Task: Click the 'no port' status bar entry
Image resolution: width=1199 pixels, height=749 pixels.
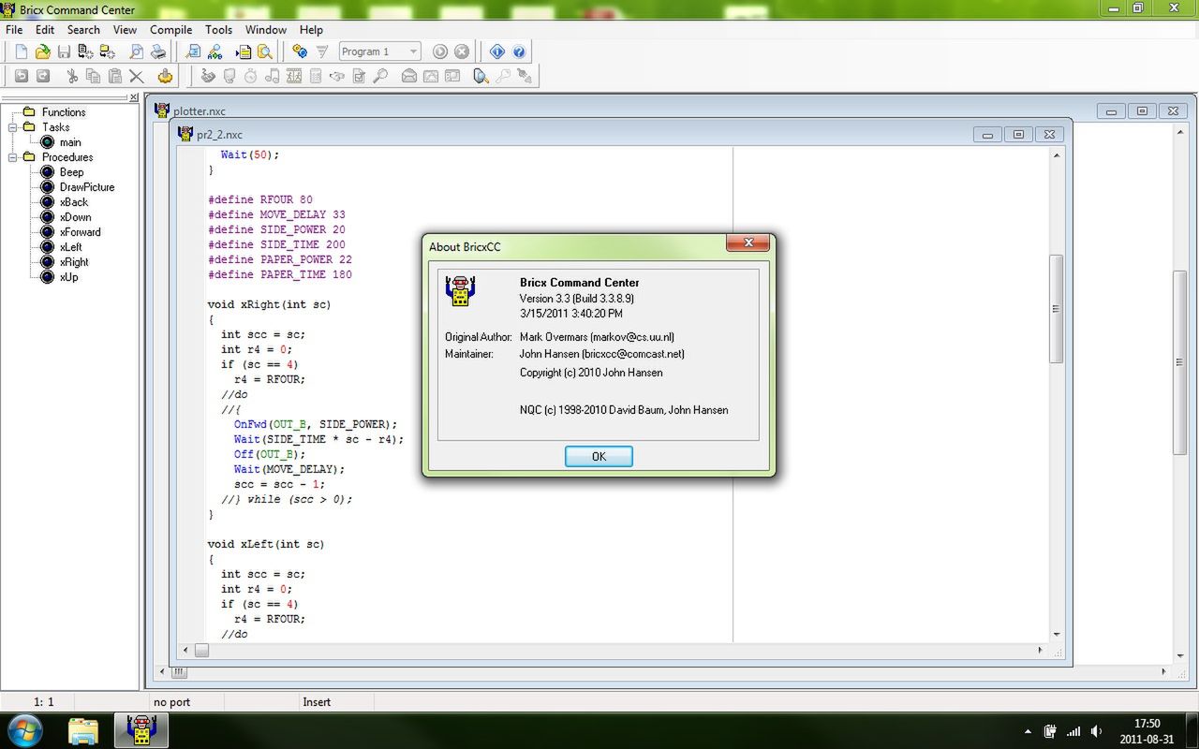Action: click(170, 702)
